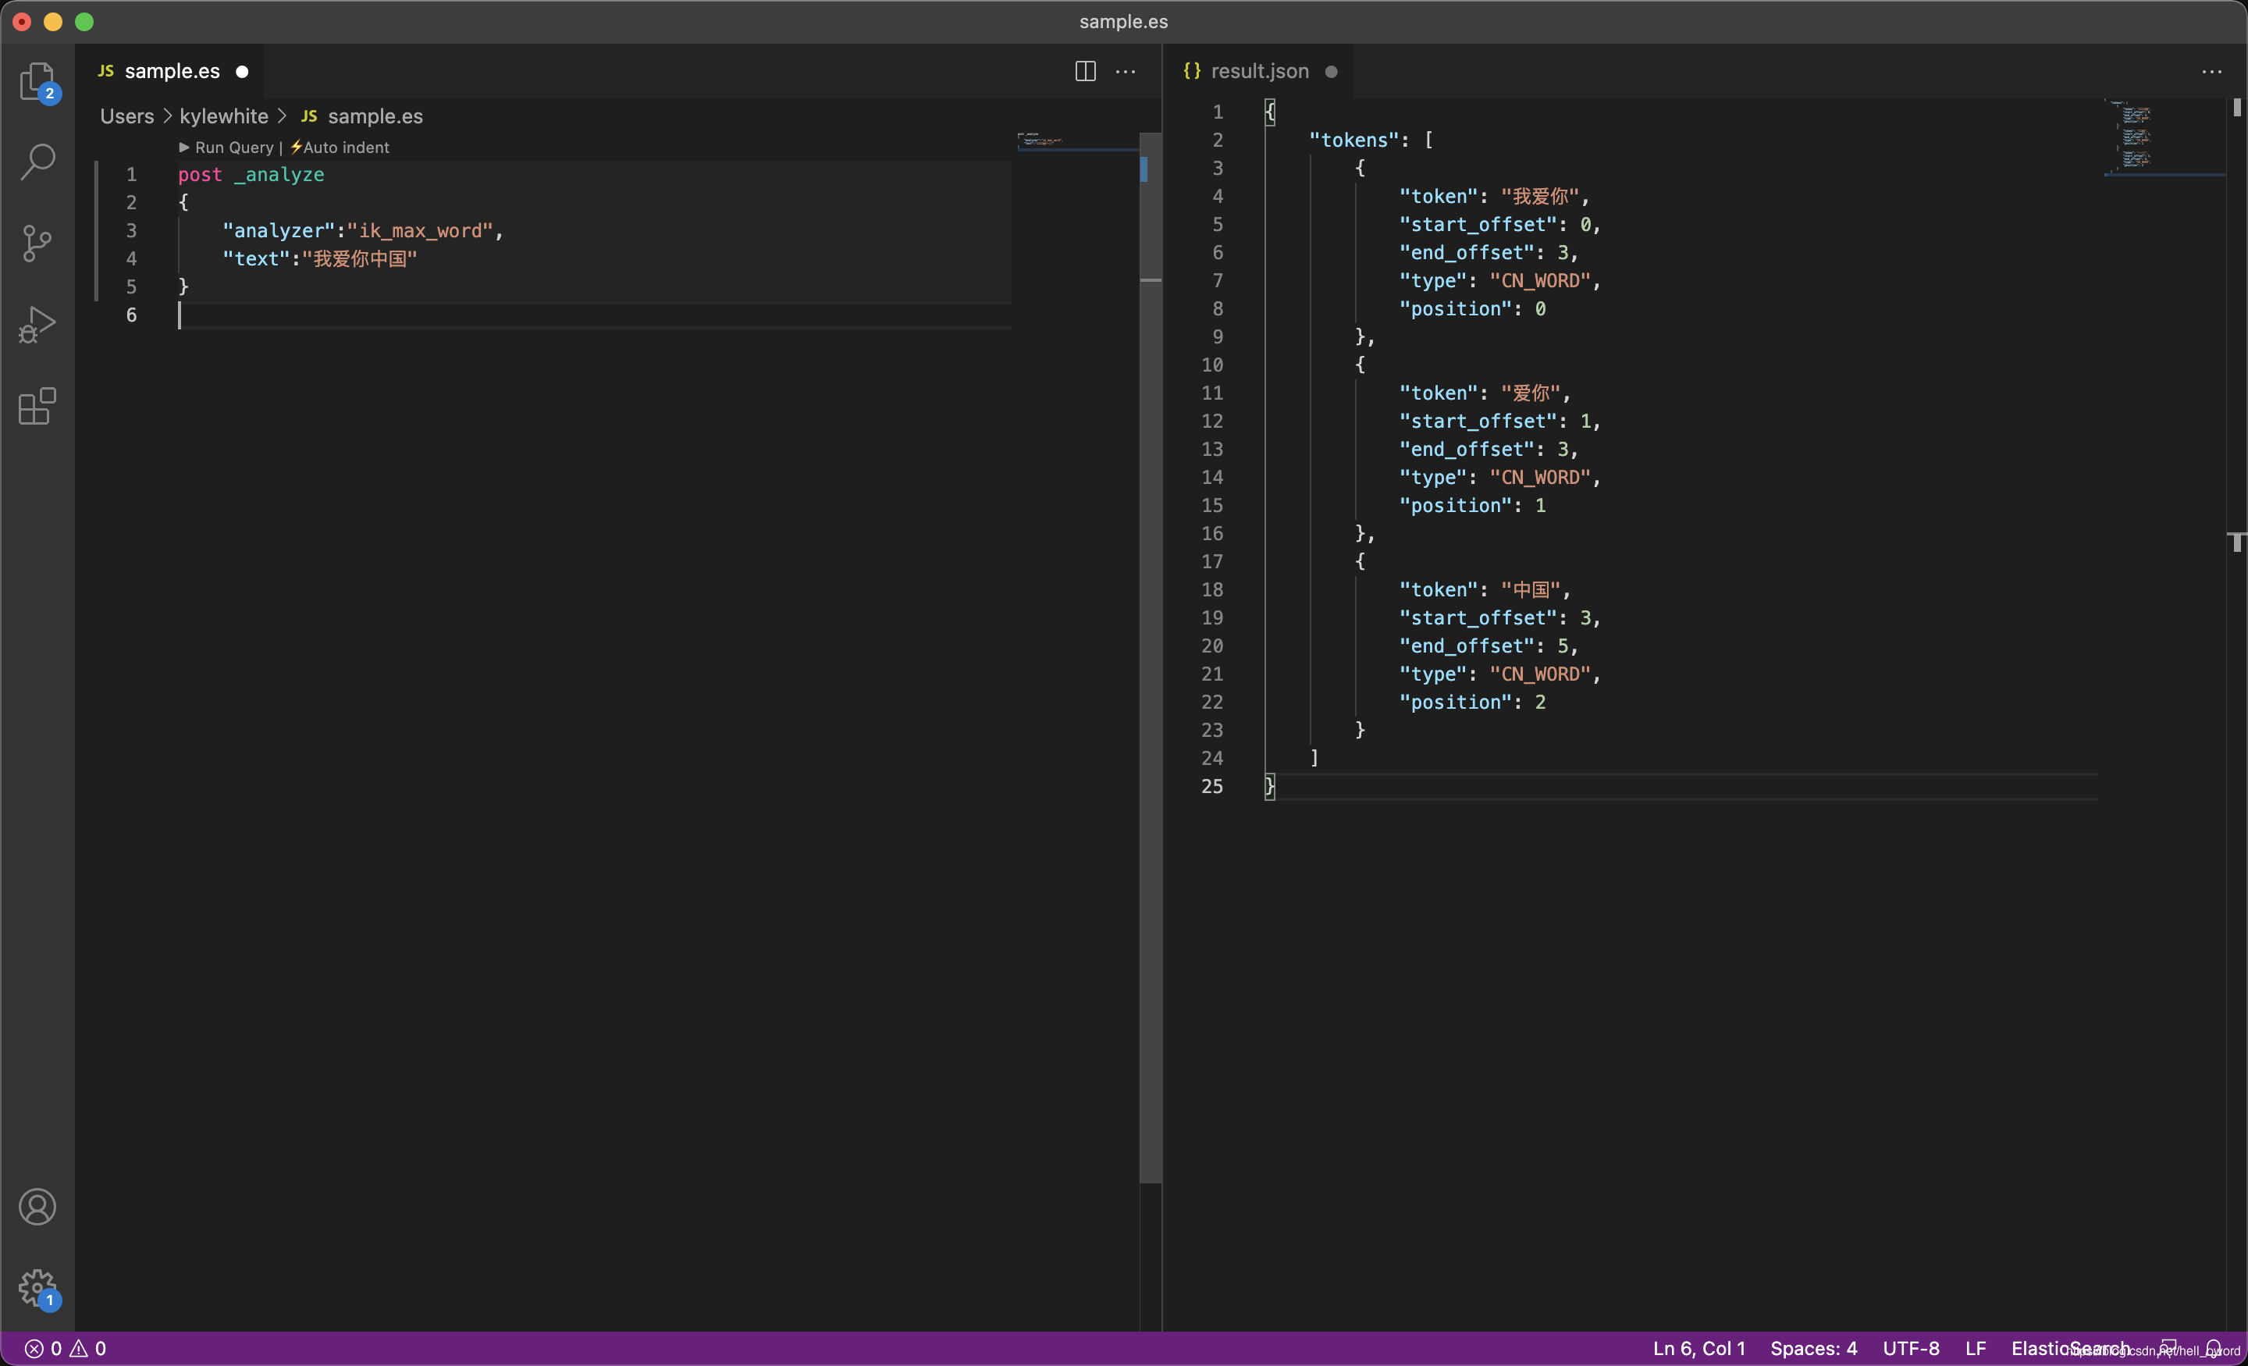Click line number 6 in sample.es gutter
Image resolution: width=2248 pixels, height=1366 pixels.
(131, 315)
